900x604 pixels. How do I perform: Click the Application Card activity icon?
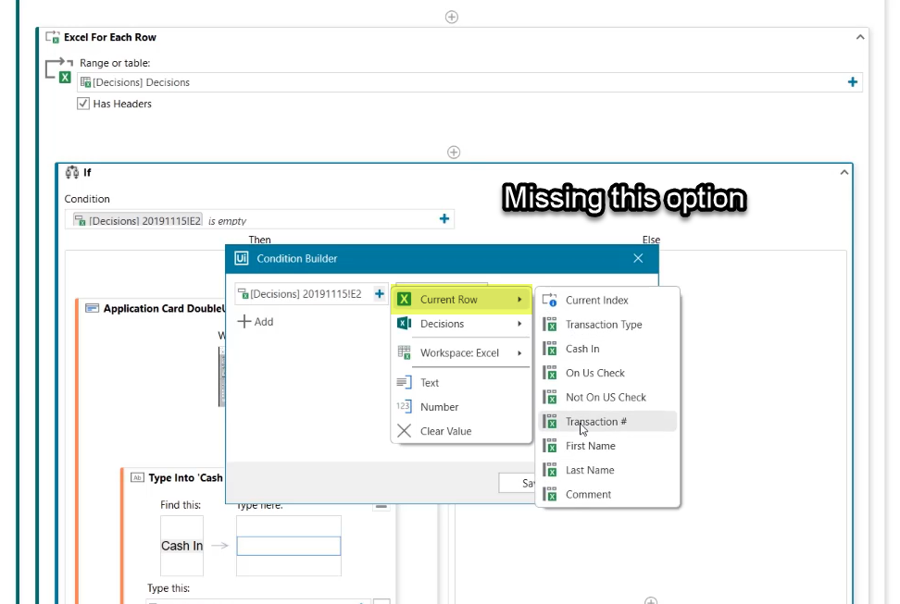pos(92,308)
